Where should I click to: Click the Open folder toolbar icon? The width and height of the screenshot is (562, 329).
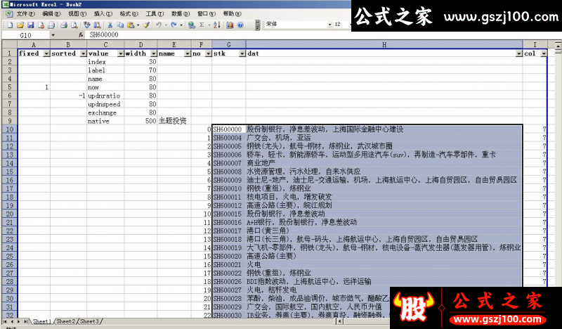(x=20, y=25)
